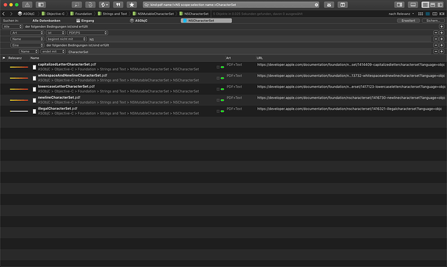This screenshot has width=447, height=267.
Task: Select illegalCharacterSet.pdf result
Action: coord(223,111)
